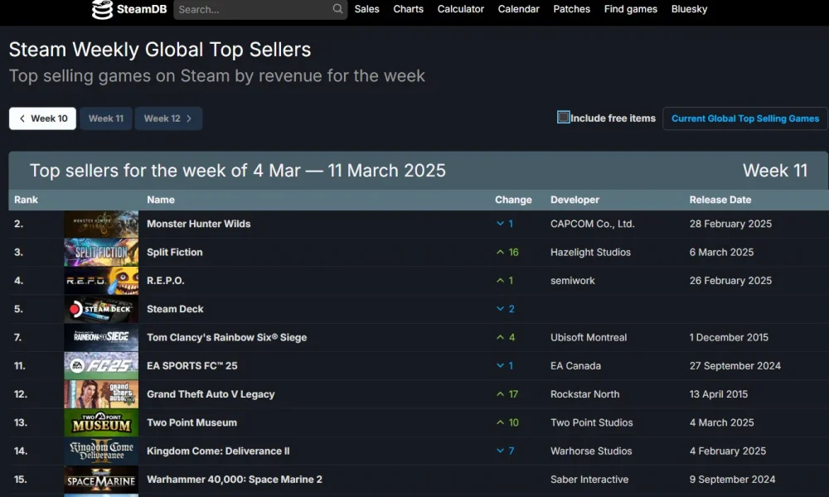Toggle Include free items checkbox

[x=563, y=118]
